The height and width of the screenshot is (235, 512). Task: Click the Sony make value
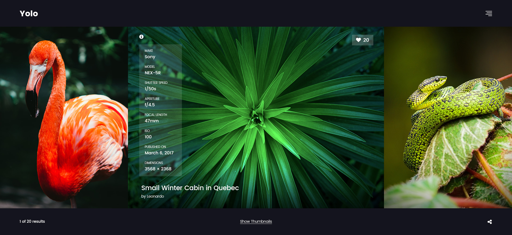tap(150, 57)
